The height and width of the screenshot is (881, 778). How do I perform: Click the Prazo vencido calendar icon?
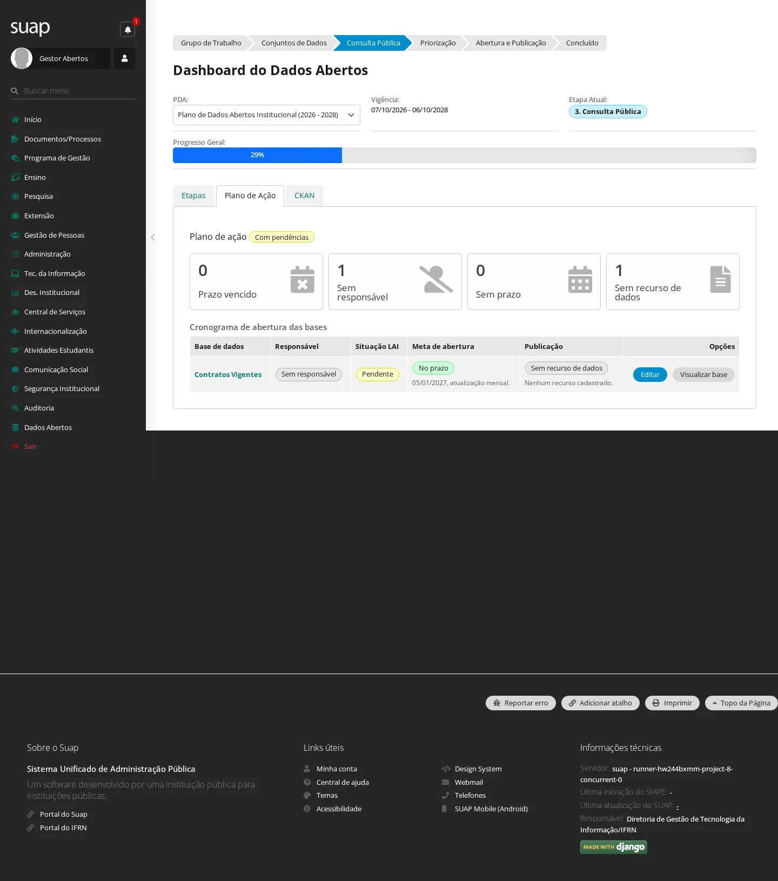pyautogui.click(x=303, y=279)
